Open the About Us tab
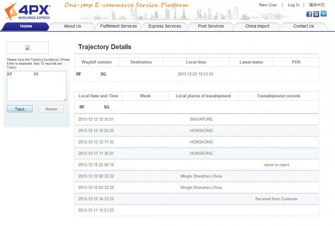 click(72, 26)
